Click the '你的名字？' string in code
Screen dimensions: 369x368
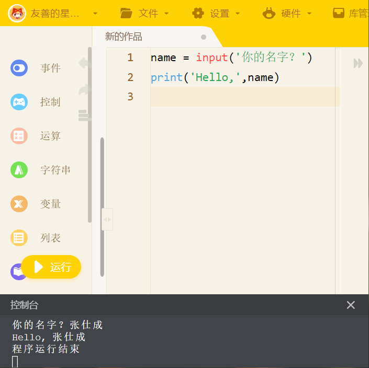point(271,57)
